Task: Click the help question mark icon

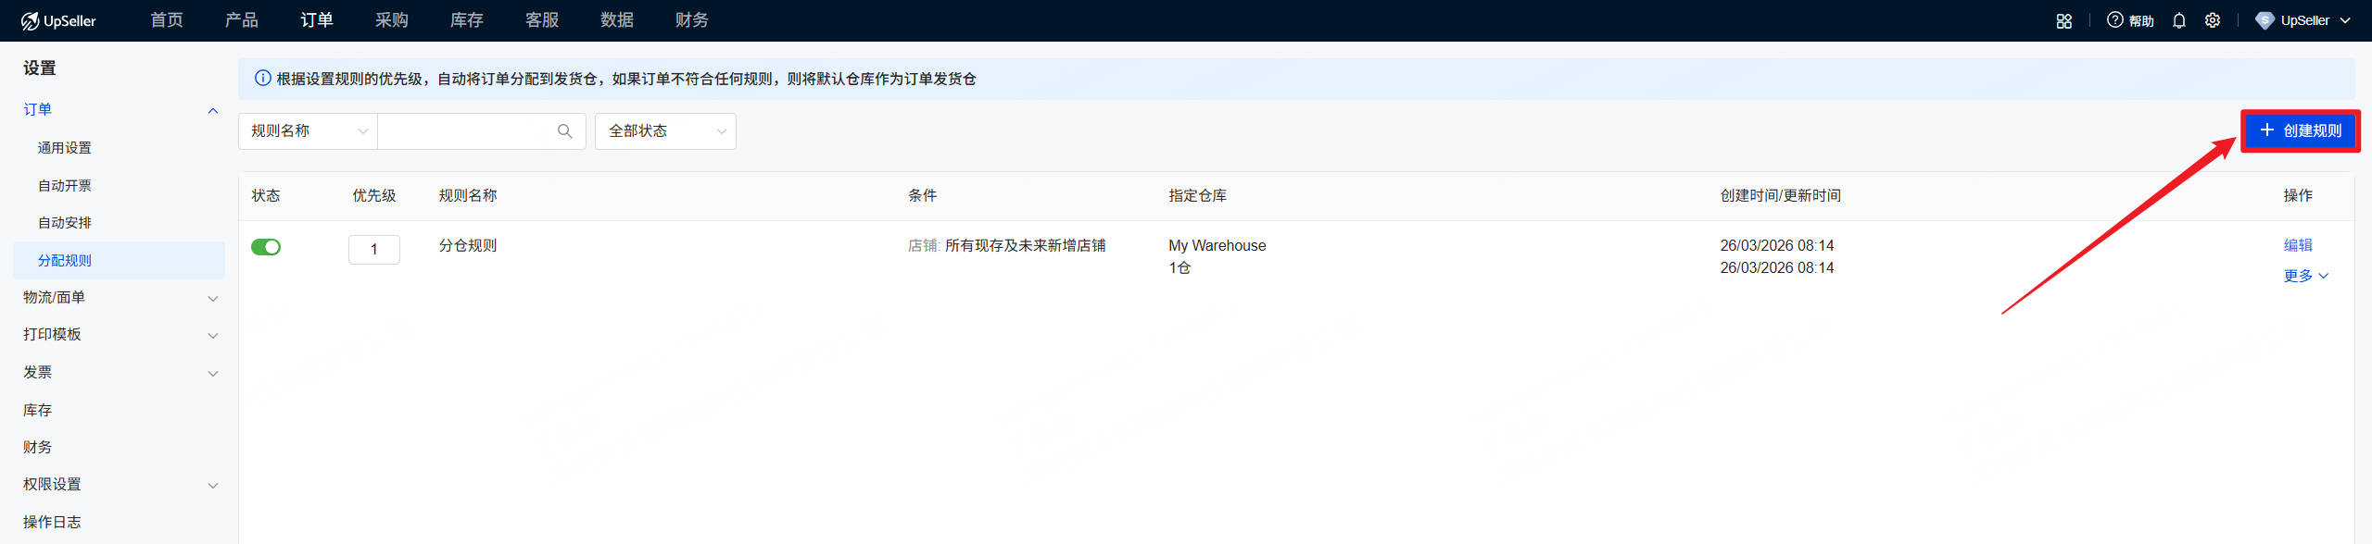Action: point(2114,20)
